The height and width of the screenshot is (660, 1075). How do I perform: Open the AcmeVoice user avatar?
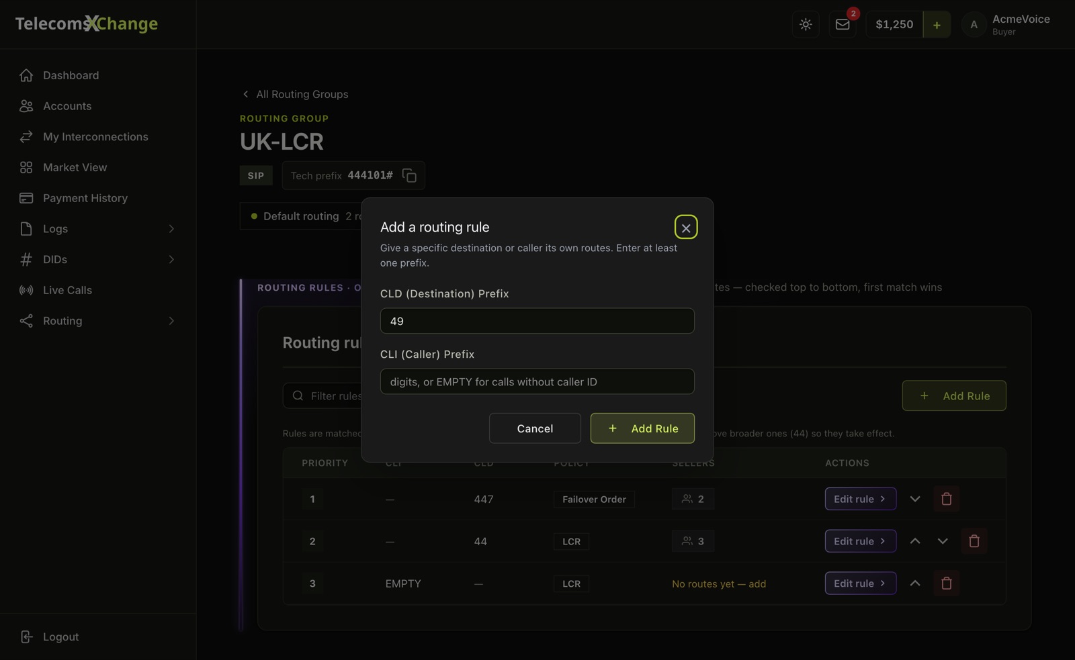[x=974, y=25]
